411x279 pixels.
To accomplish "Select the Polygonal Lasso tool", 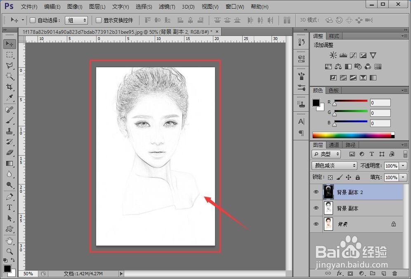I will click(9, 65).
